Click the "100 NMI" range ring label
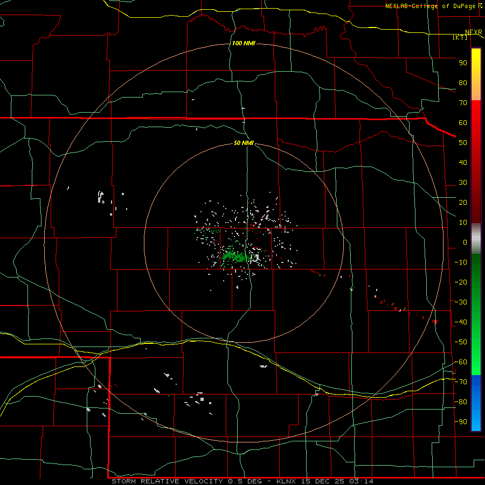The image size is (485, 485). (244, 43)
